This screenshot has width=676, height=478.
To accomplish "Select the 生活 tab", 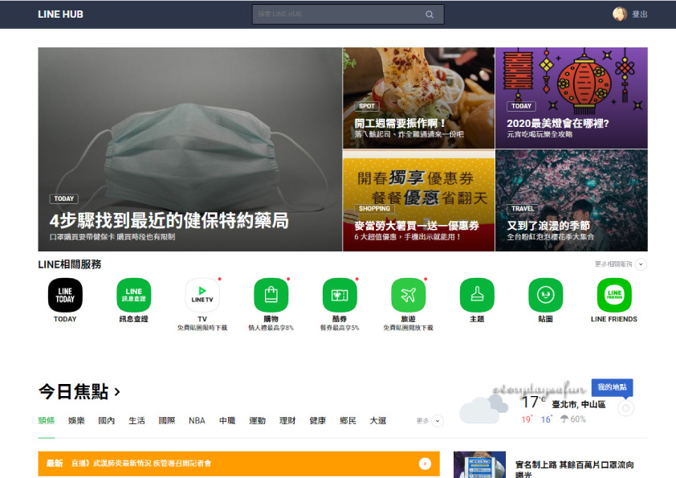I will pyautogui.click(x=136, y=421).
